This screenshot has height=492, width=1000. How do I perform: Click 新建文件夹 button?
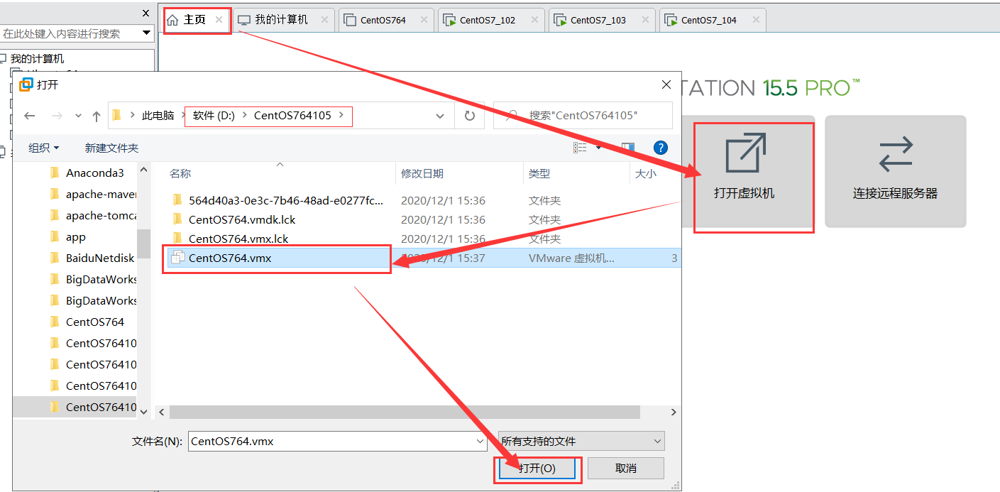pos(111,148)
